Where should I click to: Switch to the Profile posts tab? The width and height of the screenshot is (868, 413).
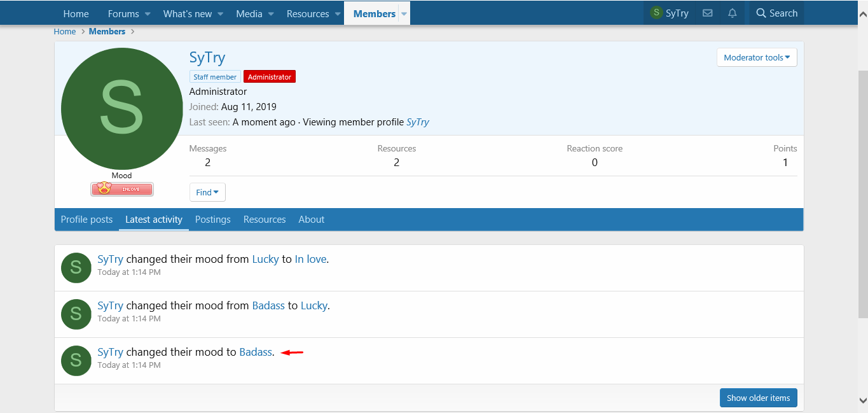[x=86, y=220]
